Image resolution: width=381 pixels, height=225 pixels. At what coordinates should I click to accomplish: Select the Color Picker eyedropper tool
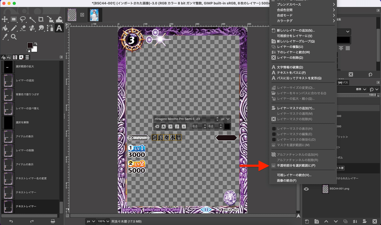(5, 37)
